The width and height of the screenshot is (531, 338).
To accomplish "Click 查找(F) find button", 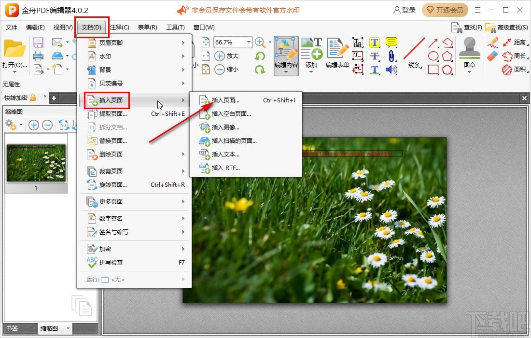I will click(x=467, y=28).
